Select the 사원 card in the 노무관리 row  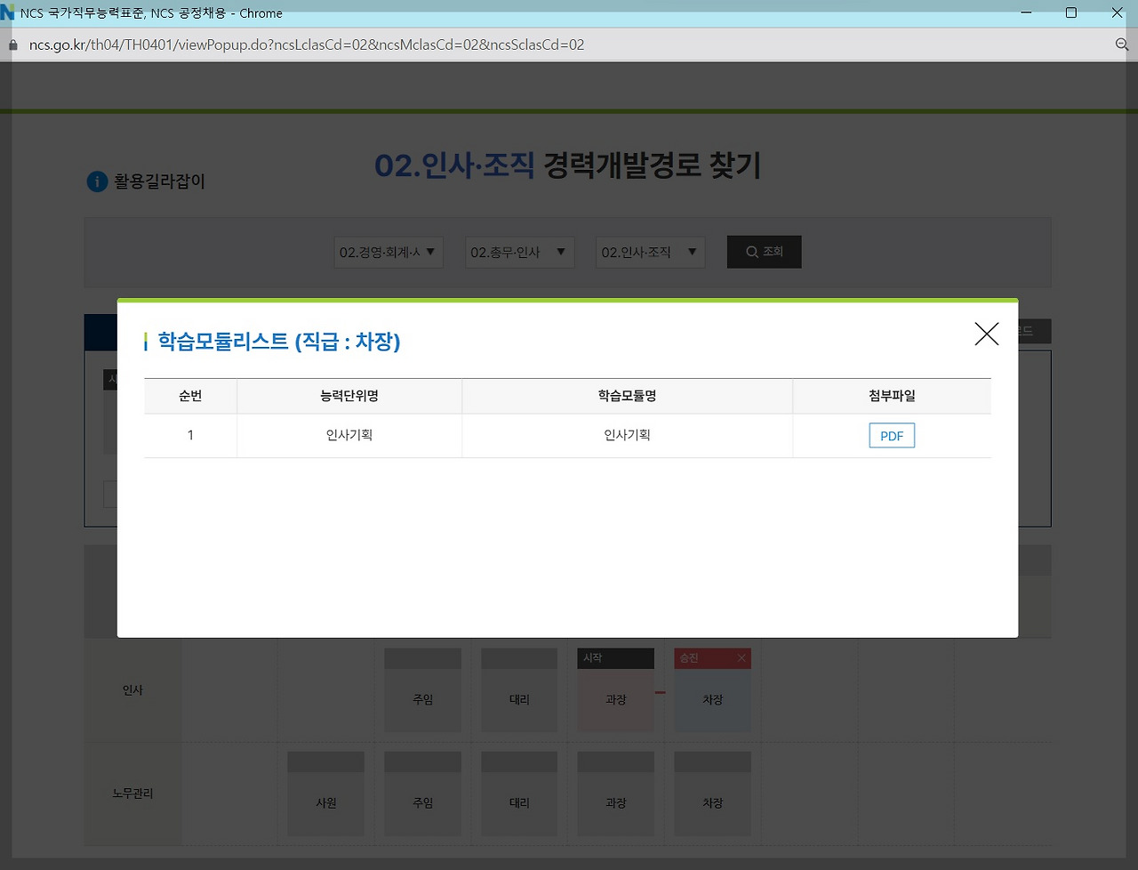[326, 793]
